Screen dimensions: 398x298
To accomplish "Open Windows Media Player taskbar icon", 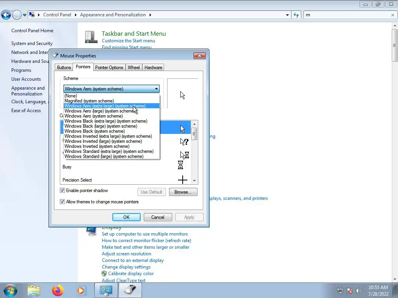I will pyautogui.click(x=81, y=290).
